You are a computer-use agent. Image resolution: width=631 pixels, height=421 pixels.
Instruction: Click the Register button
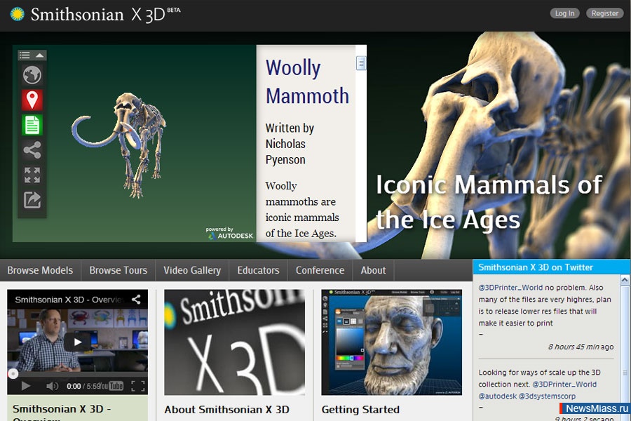(604, 13)
